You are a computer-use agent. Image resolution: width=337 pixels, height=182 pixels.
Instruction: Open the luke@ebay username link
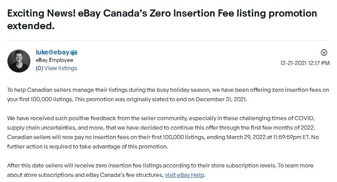(x=52, y=52)
